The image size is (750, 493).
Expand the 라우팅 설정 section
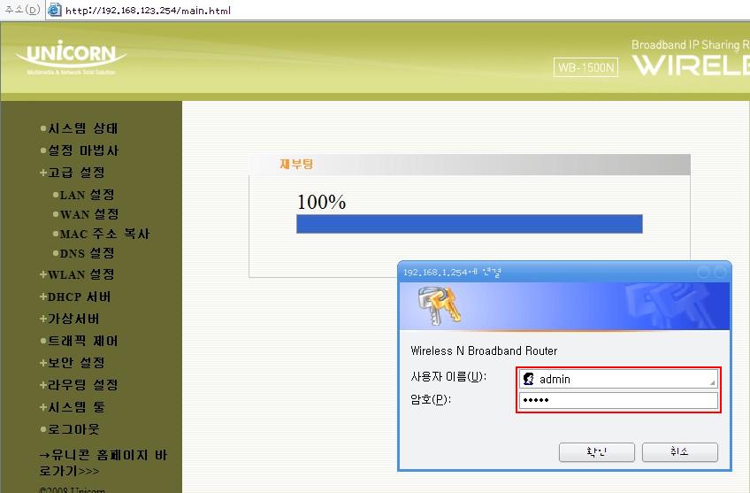click(79, 385)
